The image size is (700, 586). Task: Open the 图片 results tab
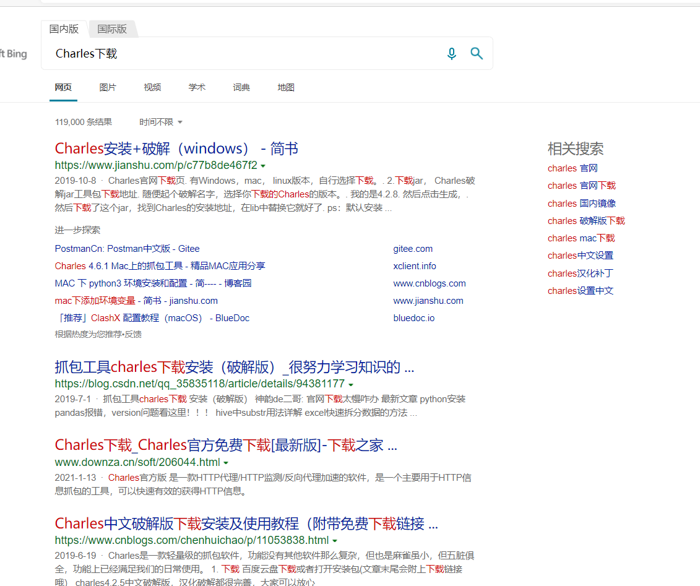click(108, 87)
